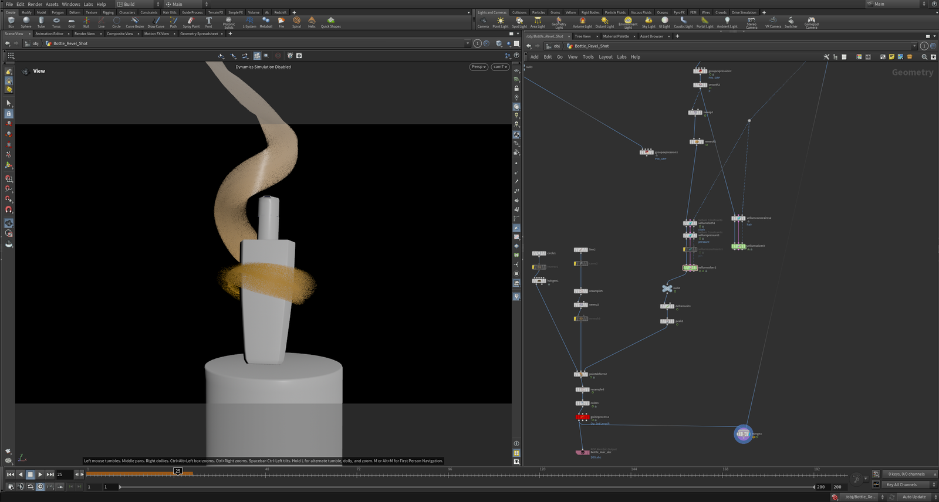
Task: Open the Render menu
Action: point(35,4)
